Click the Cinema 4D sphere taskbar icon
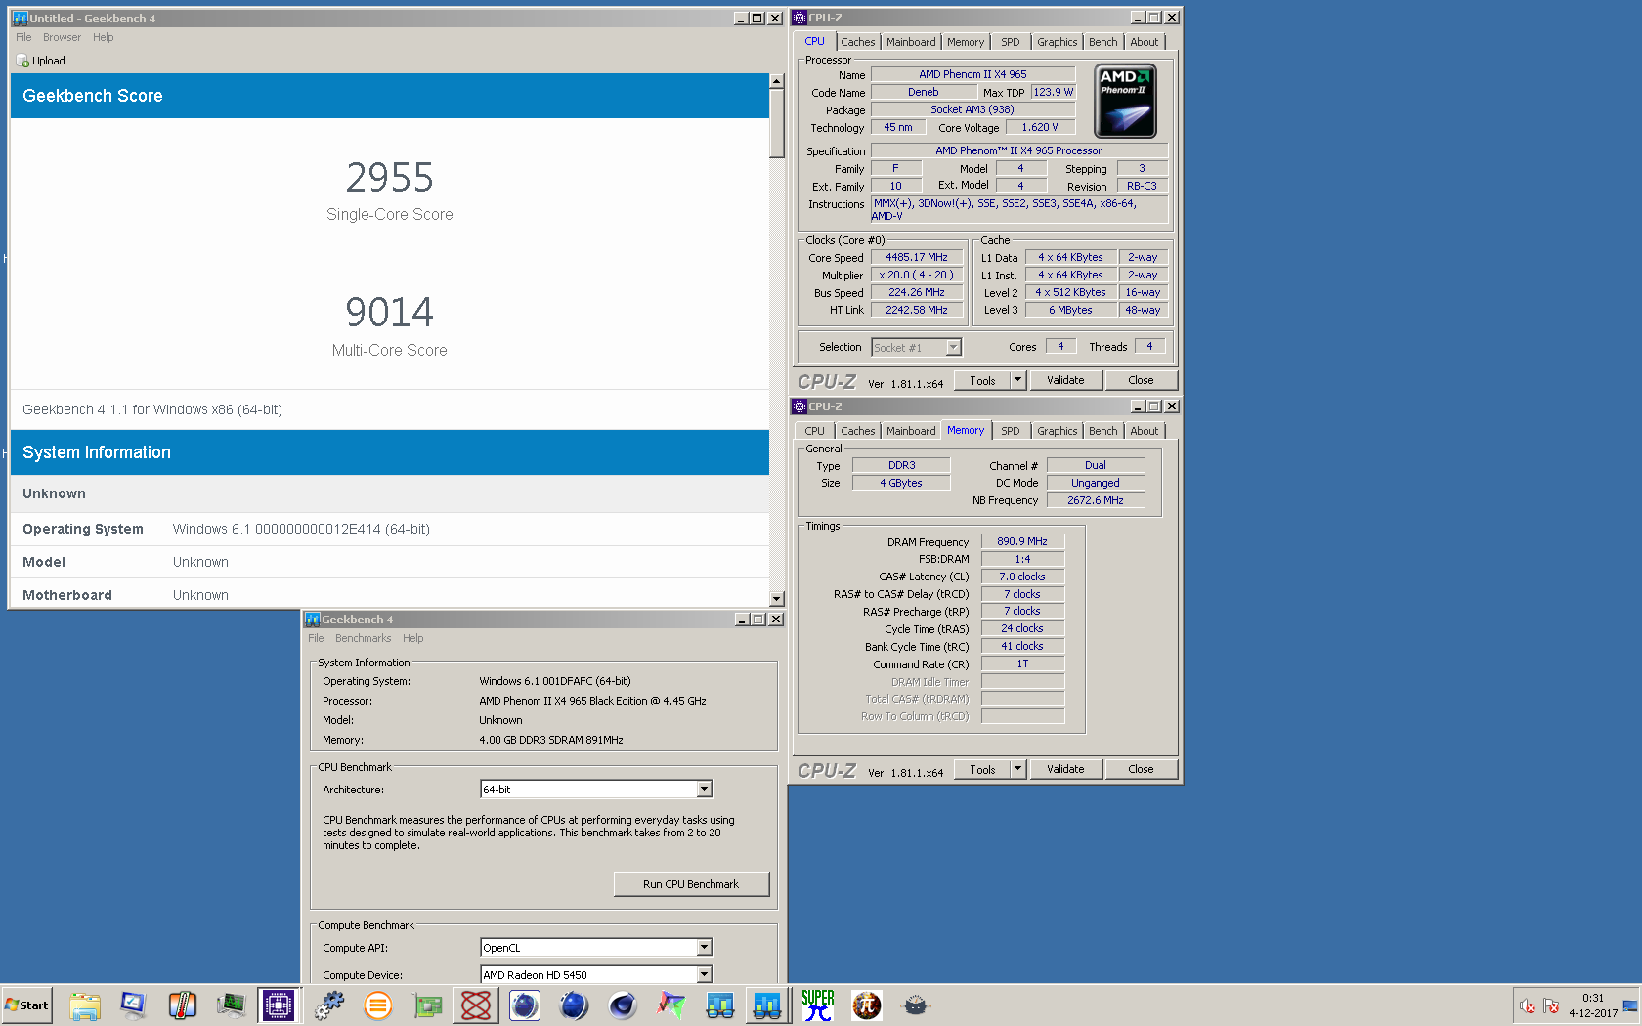Screen dimensions: 1642x1026 [623, 1005]
